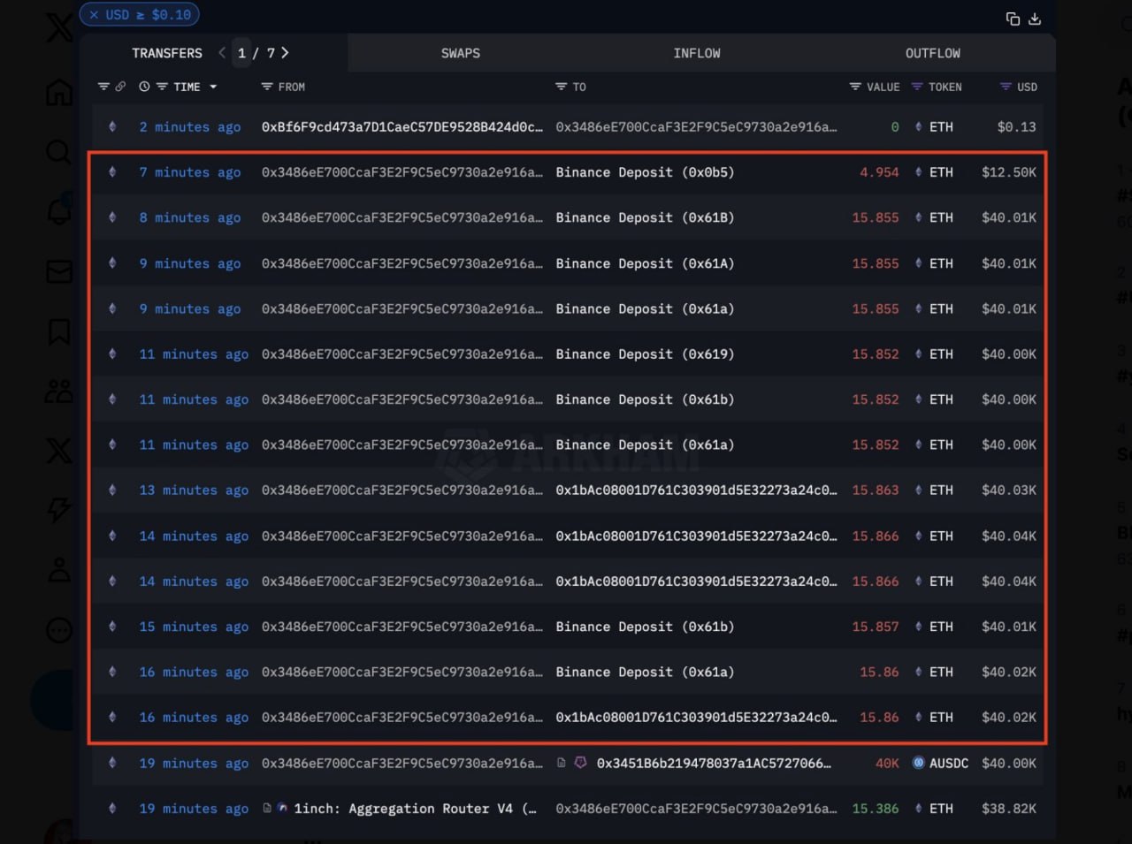Select the USD amount $0.13
The image size is (1132, 844).
point(1016,127)
